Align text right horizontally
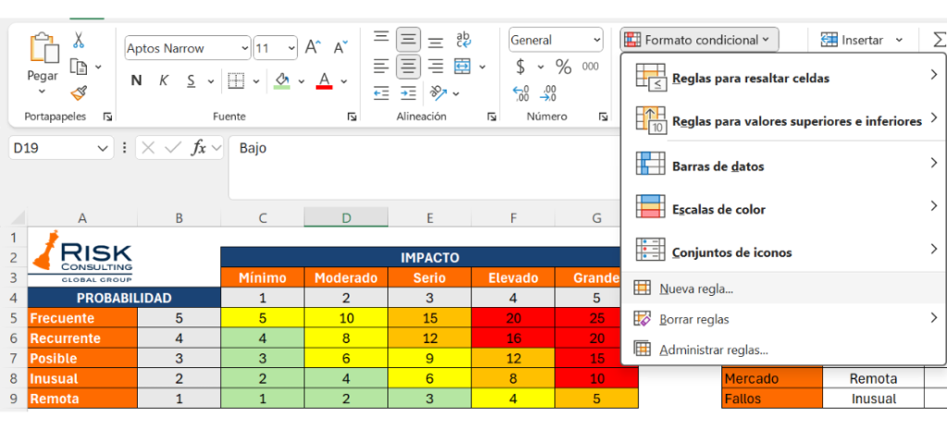The image size is (947, 430). tap(436, 66)
